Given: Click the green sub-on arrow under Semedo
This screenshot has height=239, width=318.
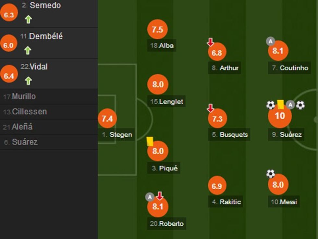Looking at the screenshot, I should pyautogui.click(x=28, y=20).
